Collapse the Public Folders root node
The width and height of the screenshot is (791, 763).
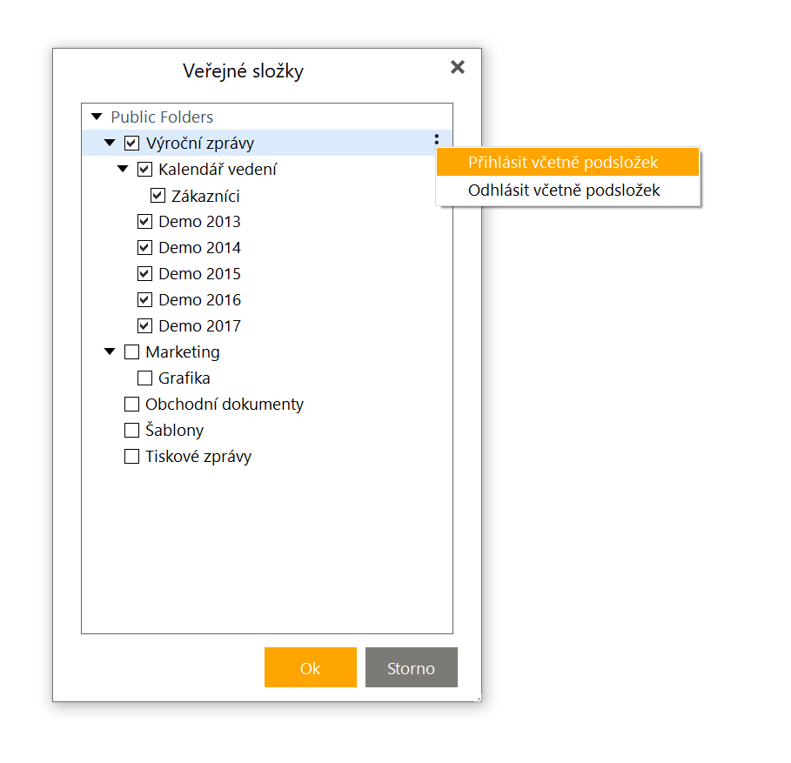(97, 117)
